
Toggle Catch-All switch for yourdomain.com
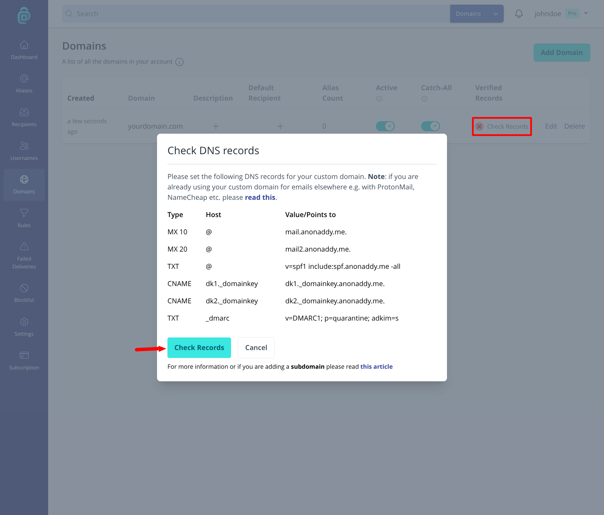coord(430,126)
